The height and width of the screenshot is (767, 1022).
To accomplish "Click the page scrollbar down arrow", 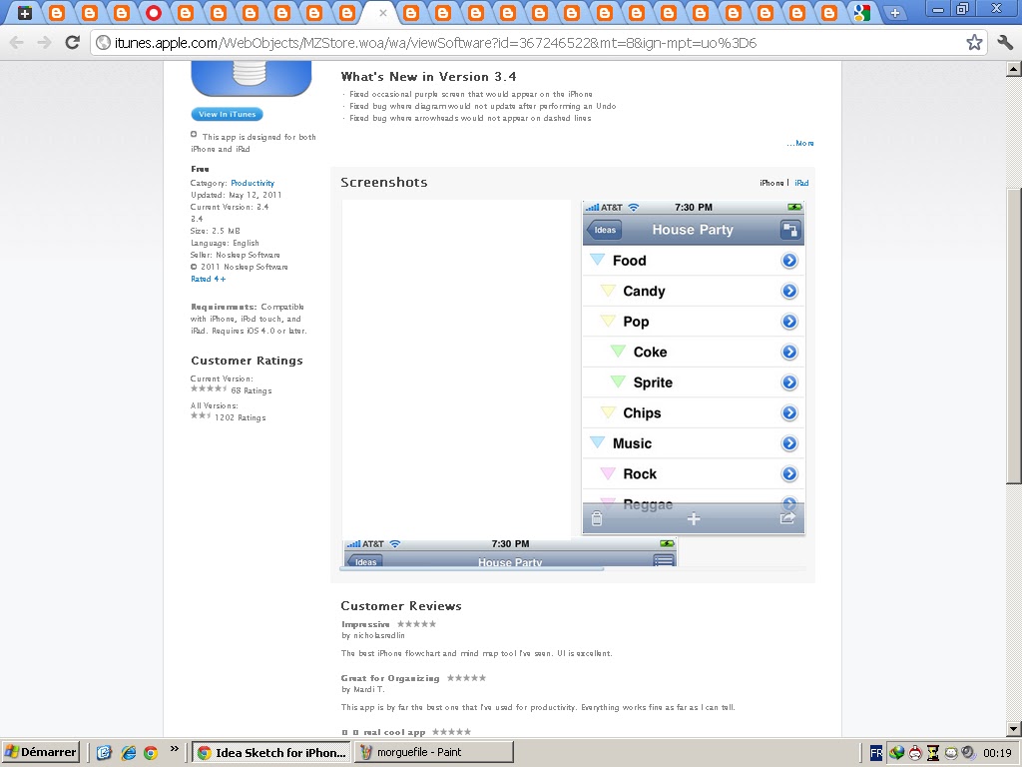I will coord(1014,729).
